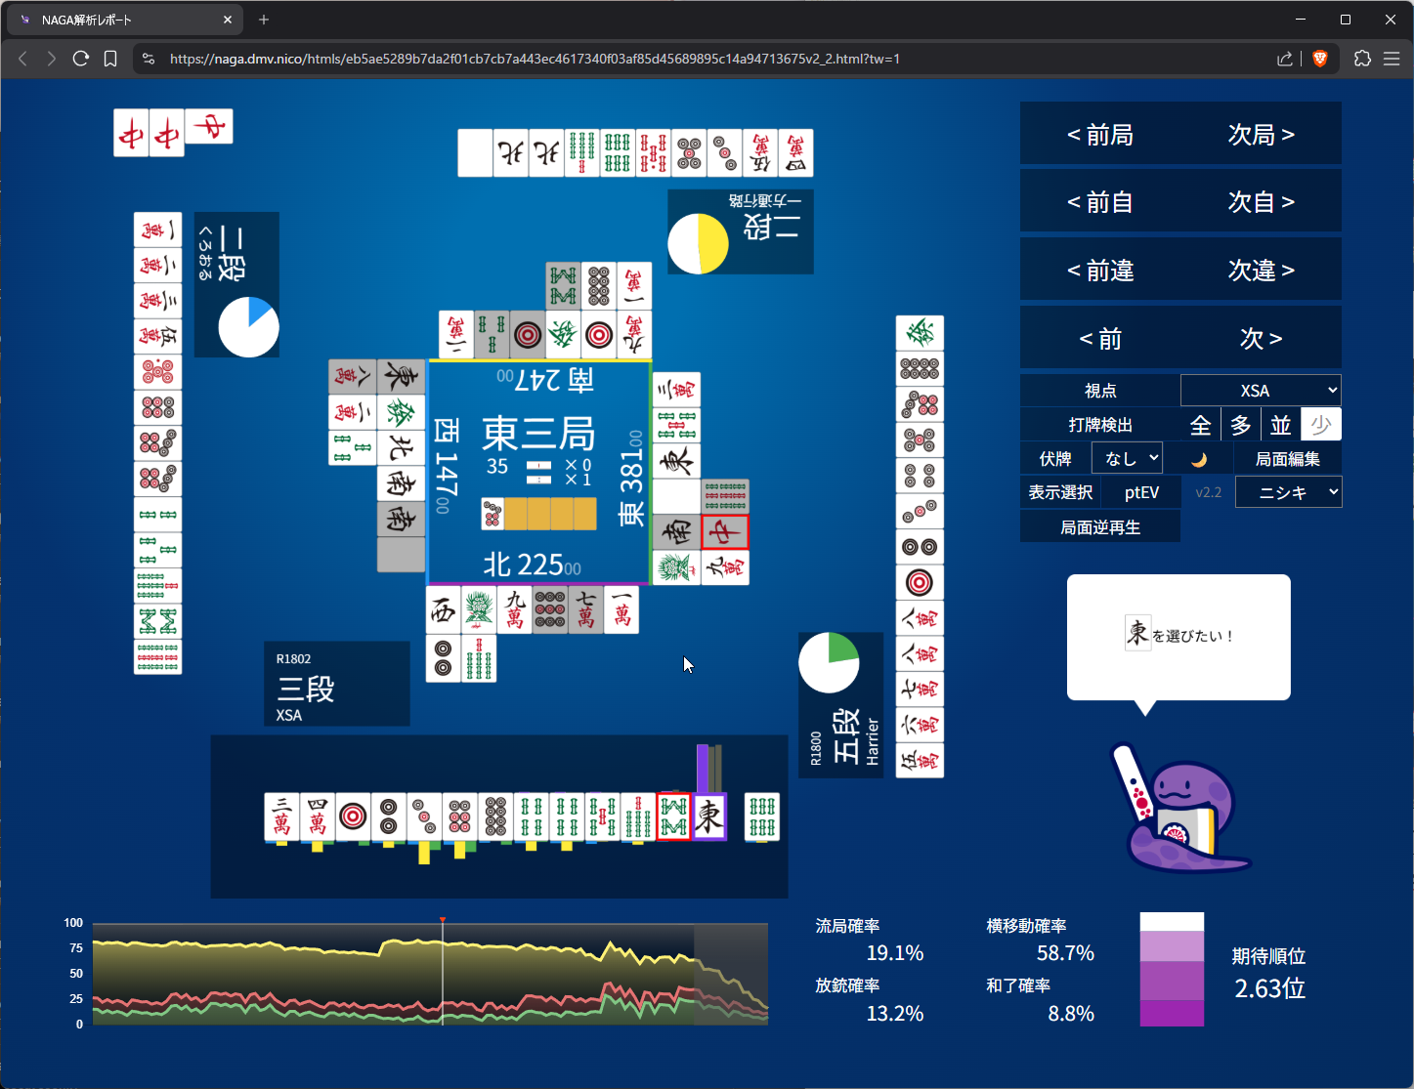
Task: Click the Brave Shields lion icon
Action: pos(1320,59)
